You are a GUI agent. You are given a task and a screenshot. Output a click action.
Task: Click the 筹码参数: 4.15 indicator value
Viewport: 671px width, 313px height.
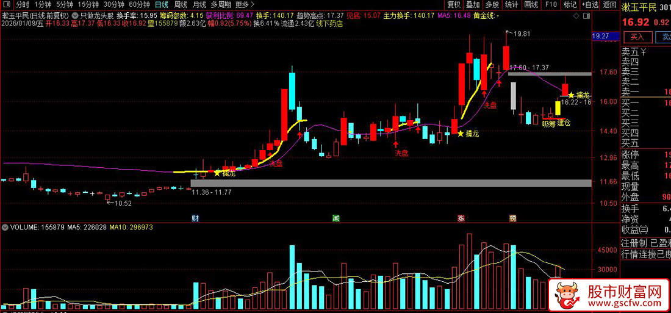(x=181, y=15)
